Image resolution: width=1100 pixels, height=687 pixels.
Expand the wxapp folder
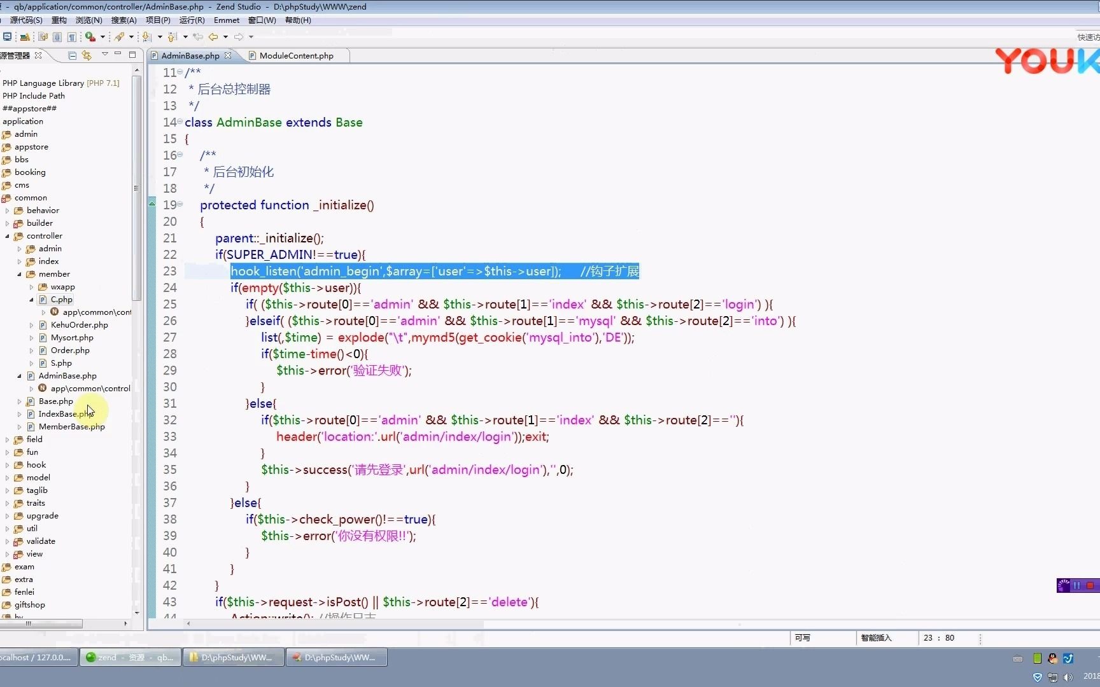[31, 287]
